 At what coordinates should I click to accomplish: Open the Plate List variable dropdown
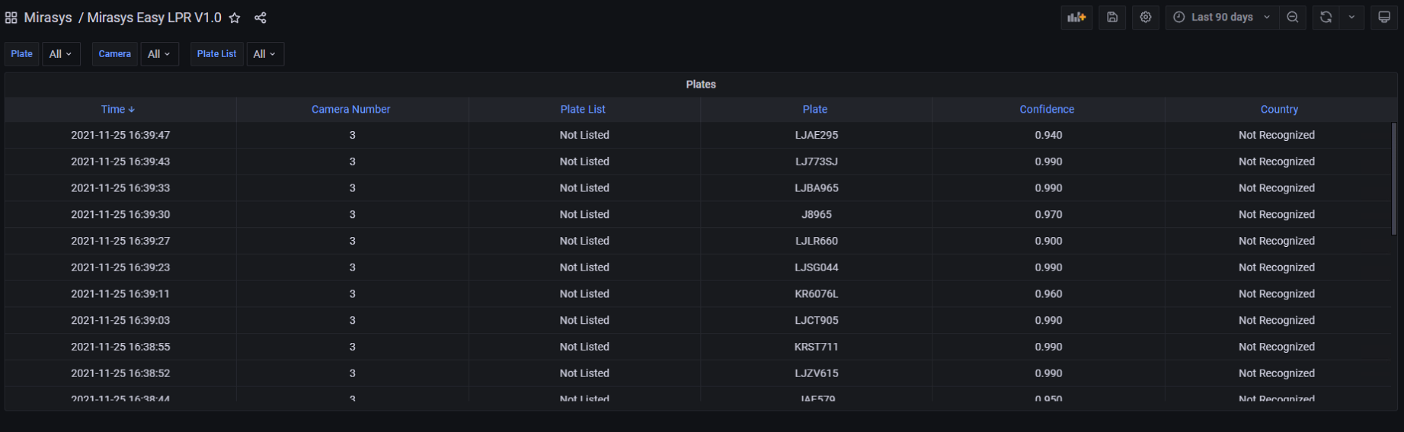[x=264, y=54]
